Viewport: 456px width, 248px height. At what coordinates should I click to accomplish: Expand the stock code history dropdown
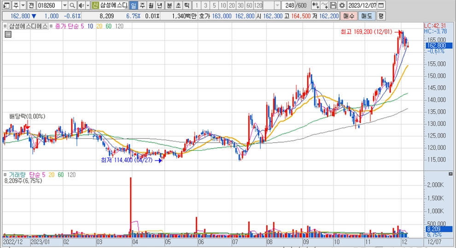(x=65, y=5)
